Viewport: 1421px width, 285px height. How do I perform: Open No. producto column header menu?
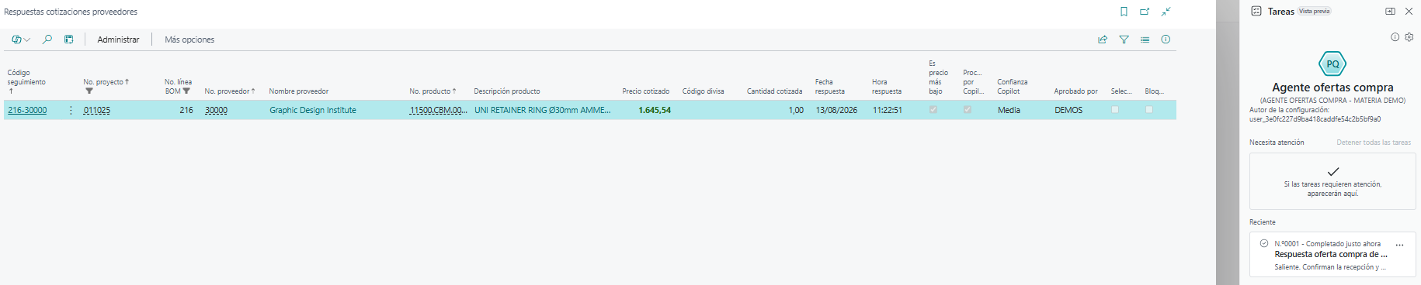[x=433, y=91]
